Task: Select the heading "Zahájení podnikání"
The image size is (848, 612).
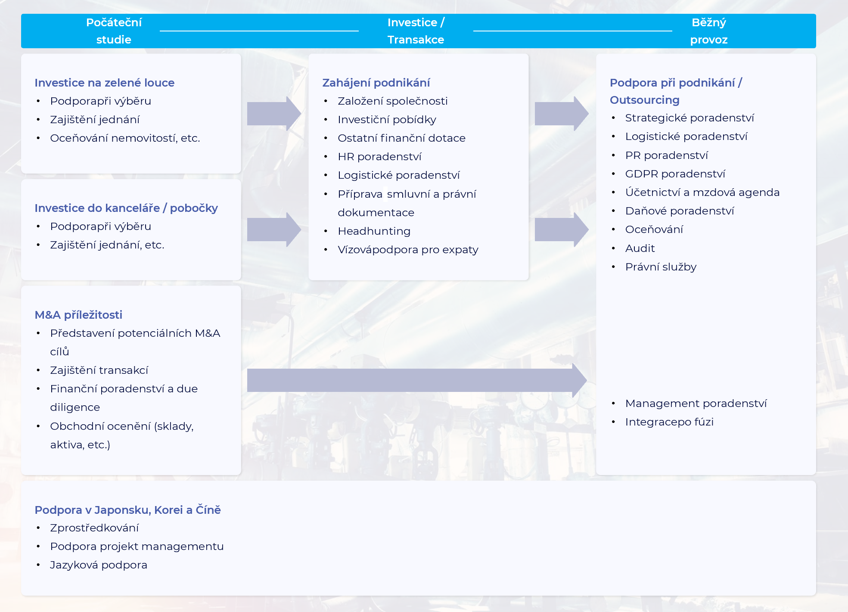Action: pyautogui.click(x=376, y=83)
